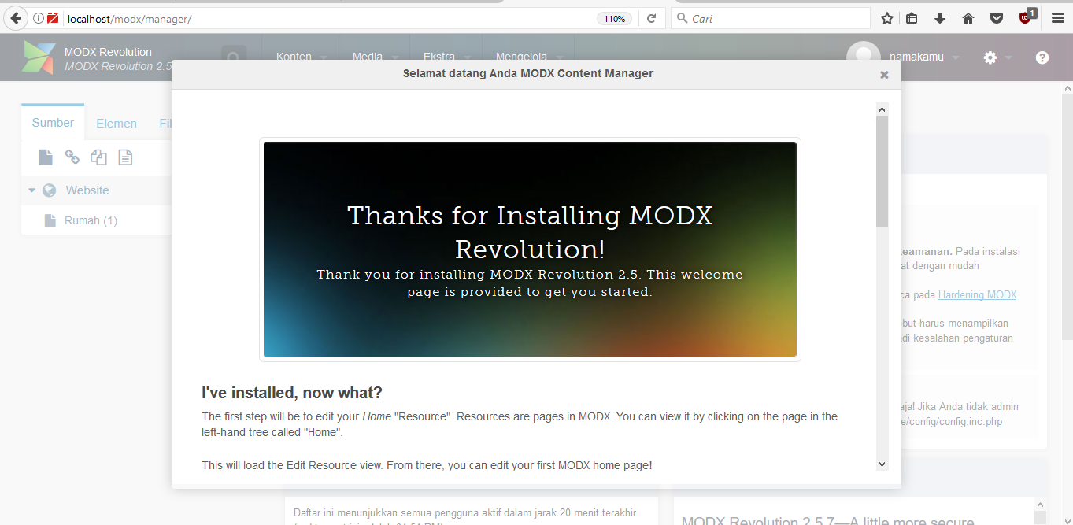Image resolution: width=1073 pixels, height=525 pixels.
Task: Click the welcome dialog scrollbar up arrow
Action: [882, 109]
